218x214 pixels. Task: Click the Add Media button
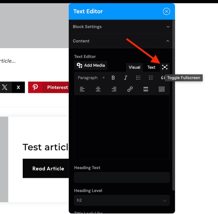(91, 65)
